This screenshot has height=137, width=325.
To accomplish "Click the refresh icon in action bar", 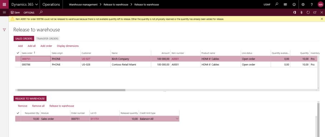I will coord(308,13).
